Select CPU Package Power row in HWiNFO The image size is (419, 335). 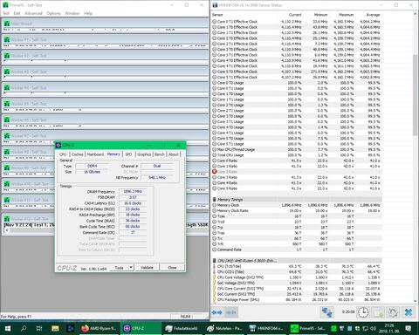coord(297,299)
